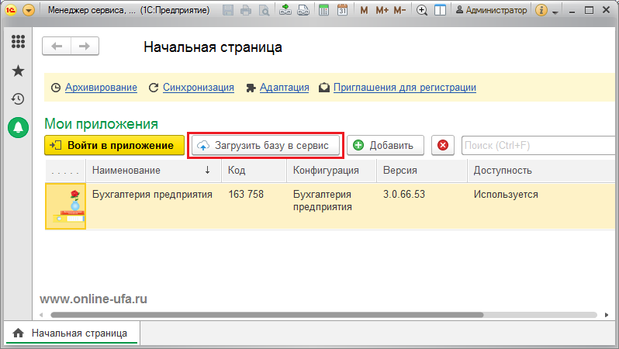
Task: Click Загрузить базу в сервис button
Action: tap(266, 145)
